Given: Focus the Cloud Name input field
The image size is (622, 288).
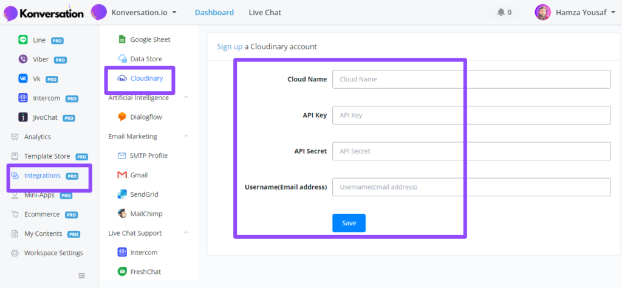Looking at the screenshot, I should (x=471, y=80).
